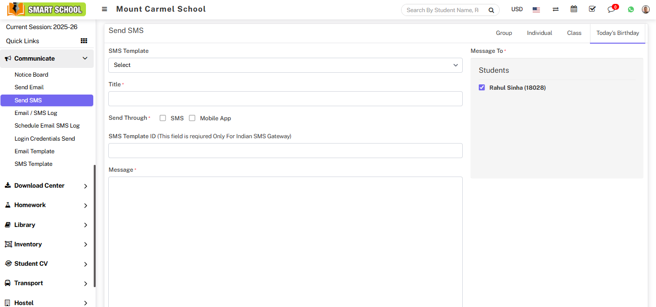Enable the Mobile App checkbox
The image size is (656, 307).
[x=192, y=118]
